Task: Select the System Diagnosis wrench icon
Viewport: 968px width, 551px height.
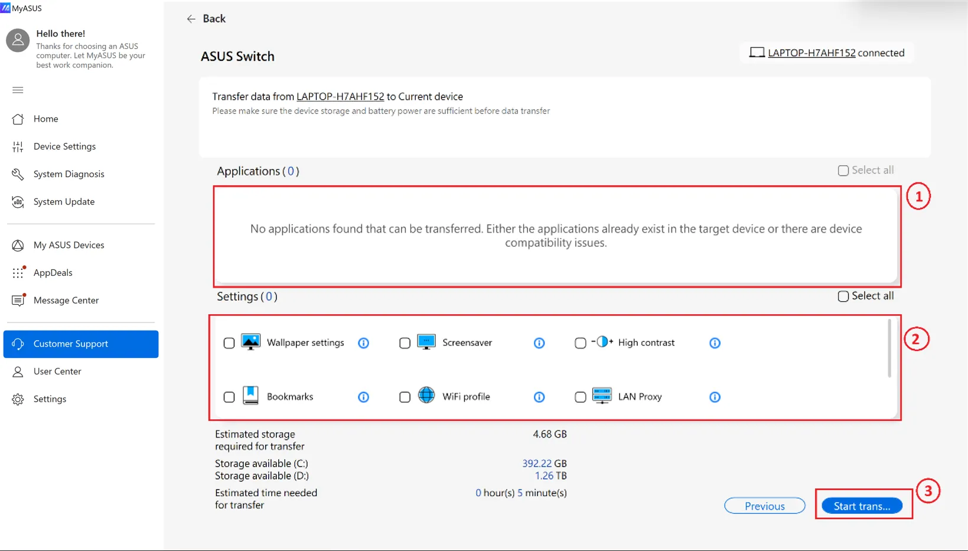Action: pyautogui.click(x=18, y=174)
